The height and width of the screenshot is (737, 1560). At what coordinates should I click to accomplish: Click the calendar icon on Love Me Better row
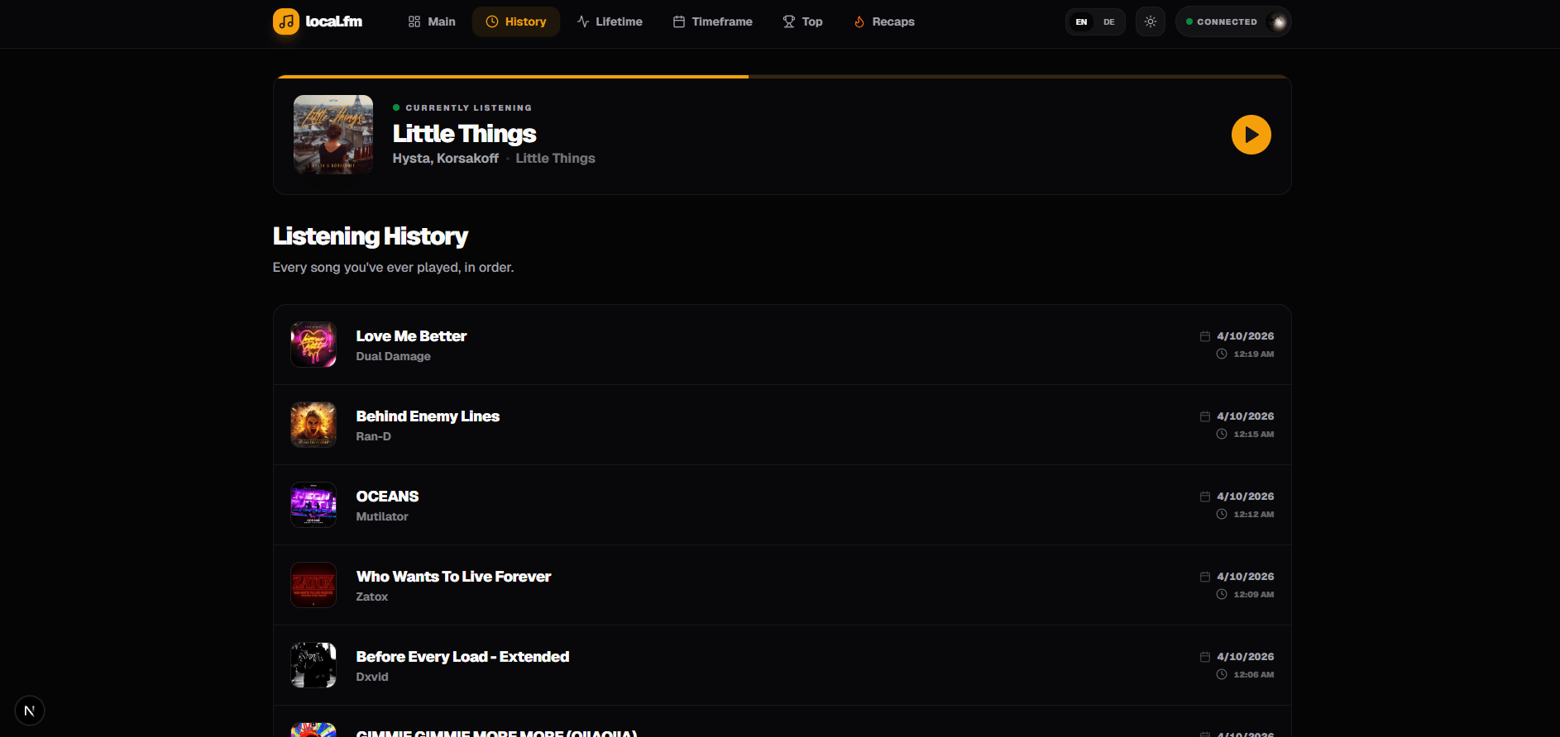point(1205,336)
